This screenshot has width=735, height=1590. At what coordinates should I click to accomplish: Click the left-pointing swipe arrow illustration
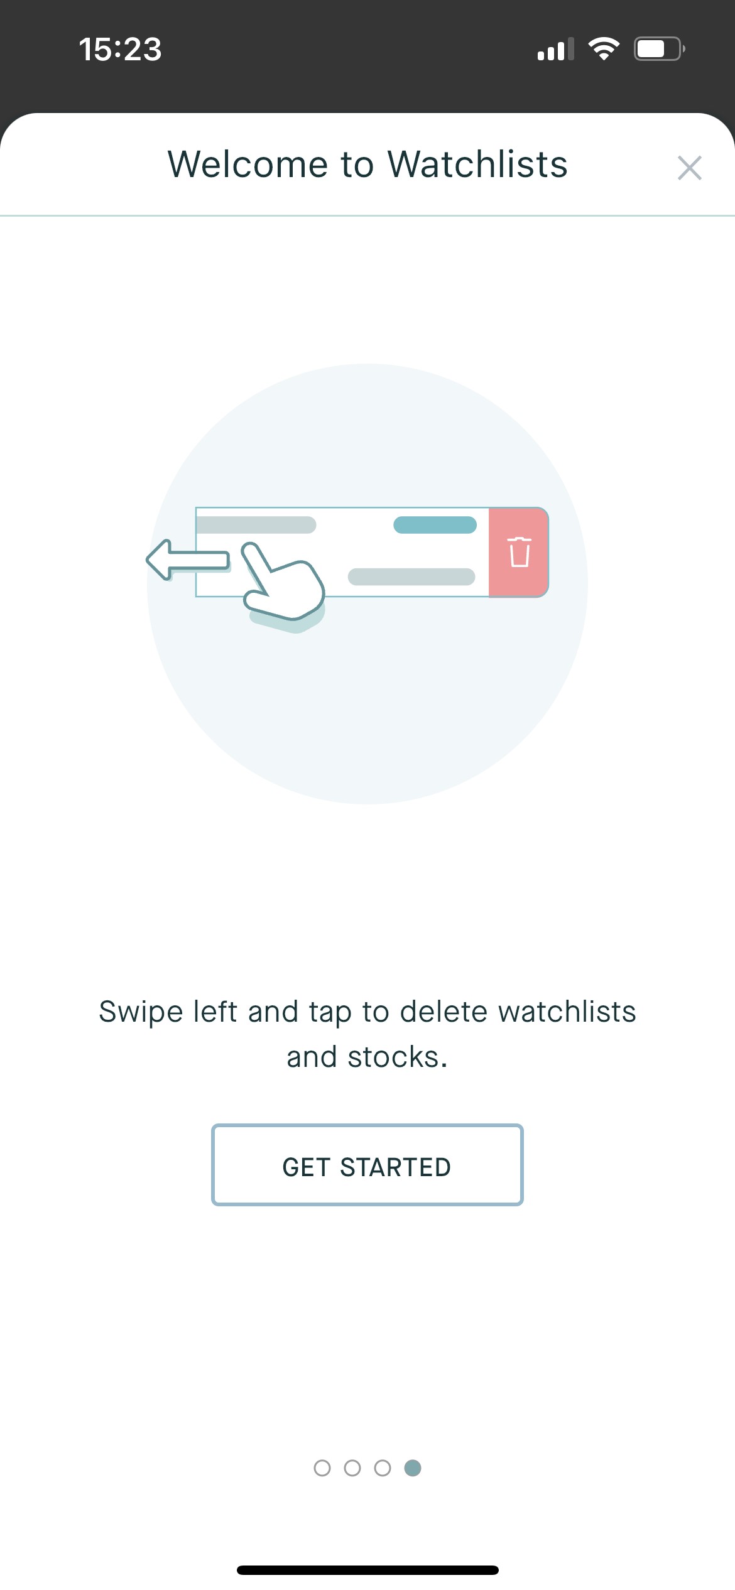point(188,559)
